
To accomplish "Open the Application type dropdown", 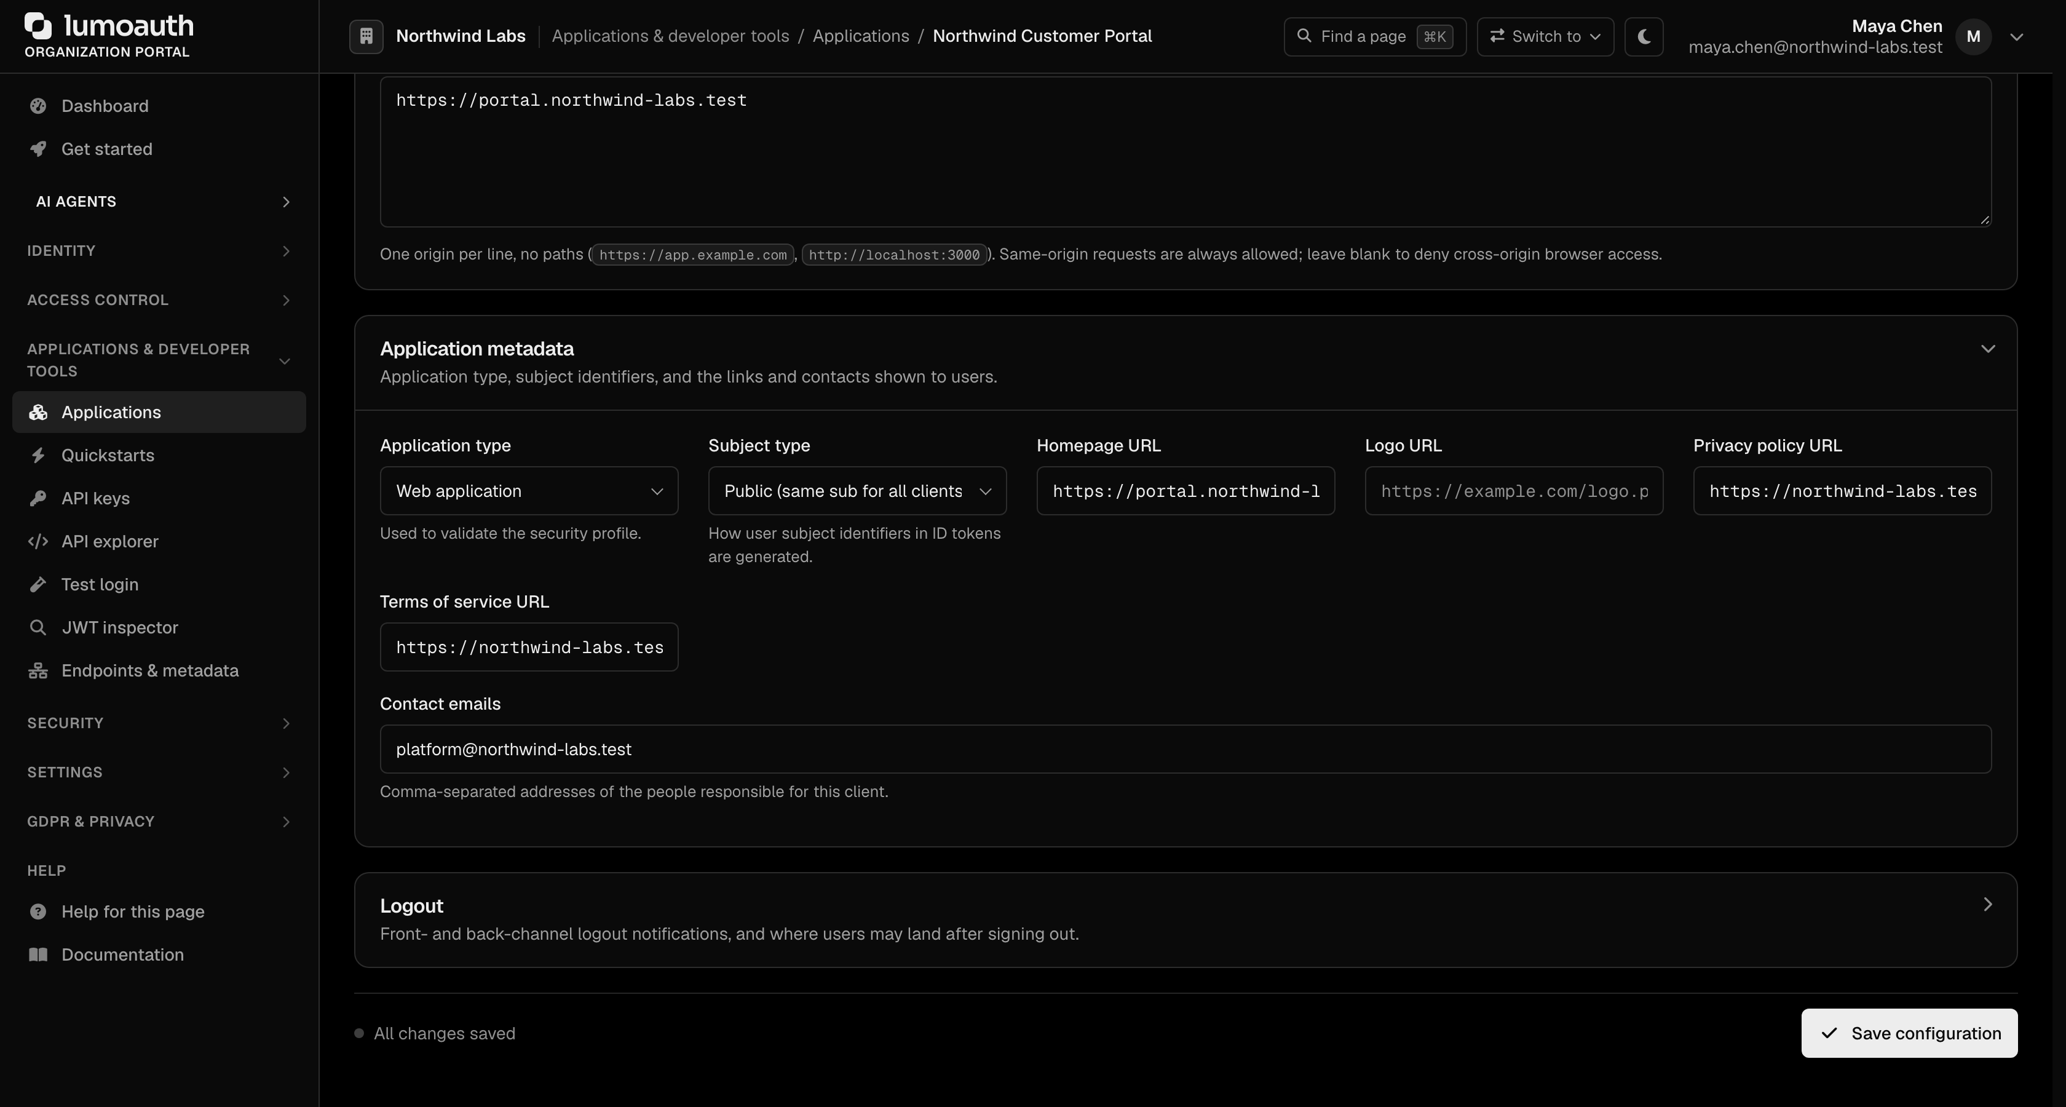I will (x=529, y=491).
